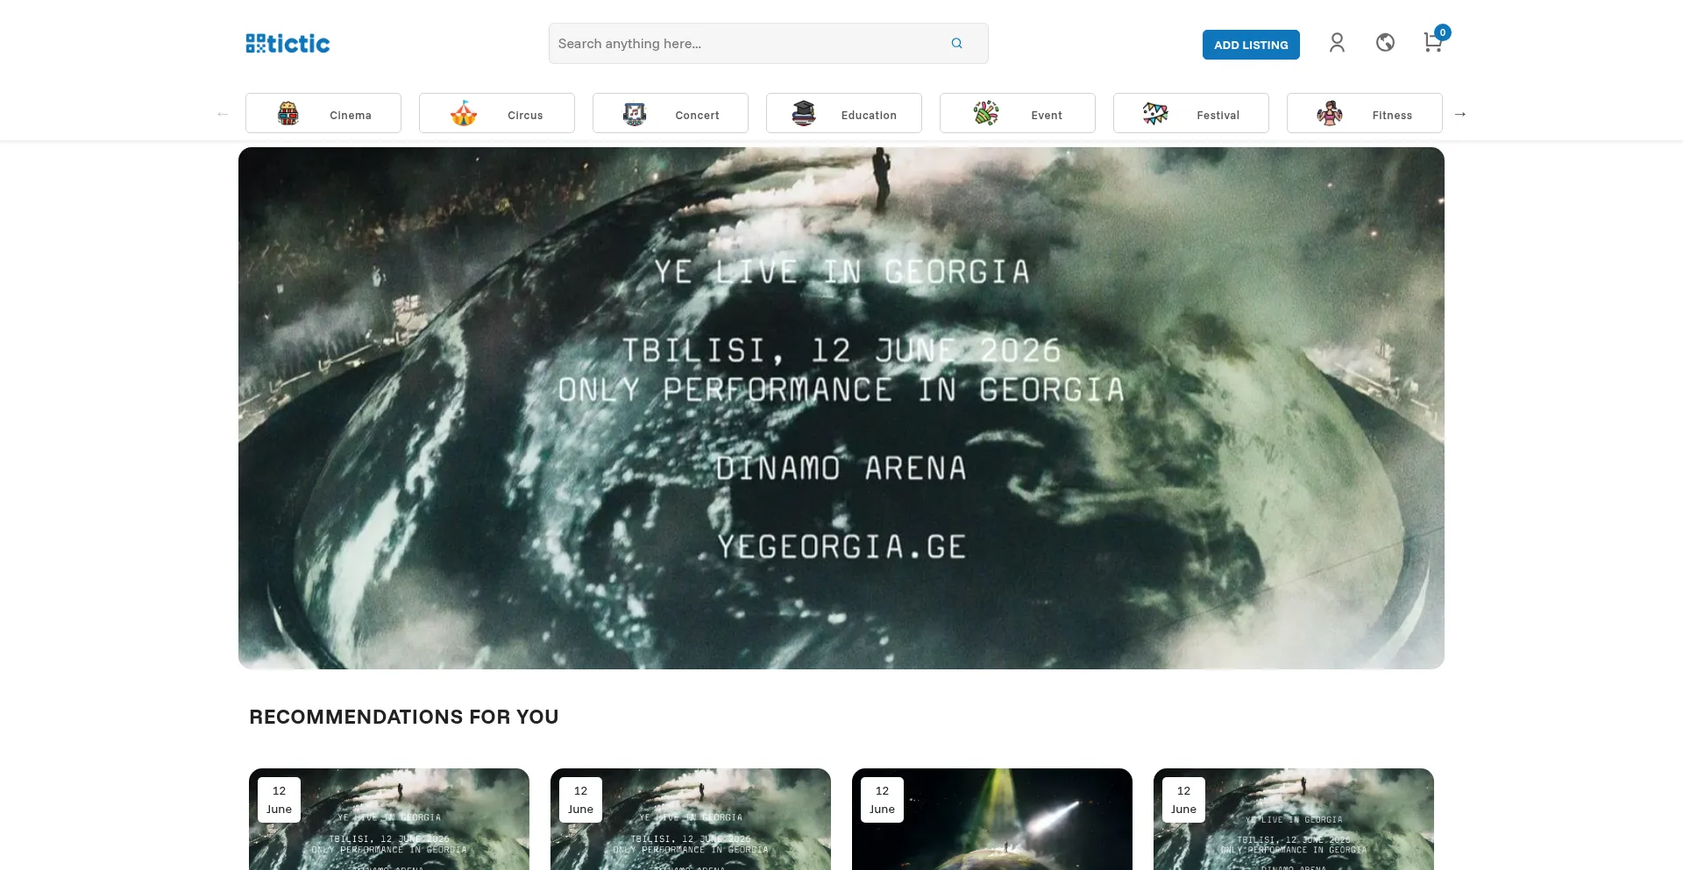Open the user account icon

coord(1337,43)
